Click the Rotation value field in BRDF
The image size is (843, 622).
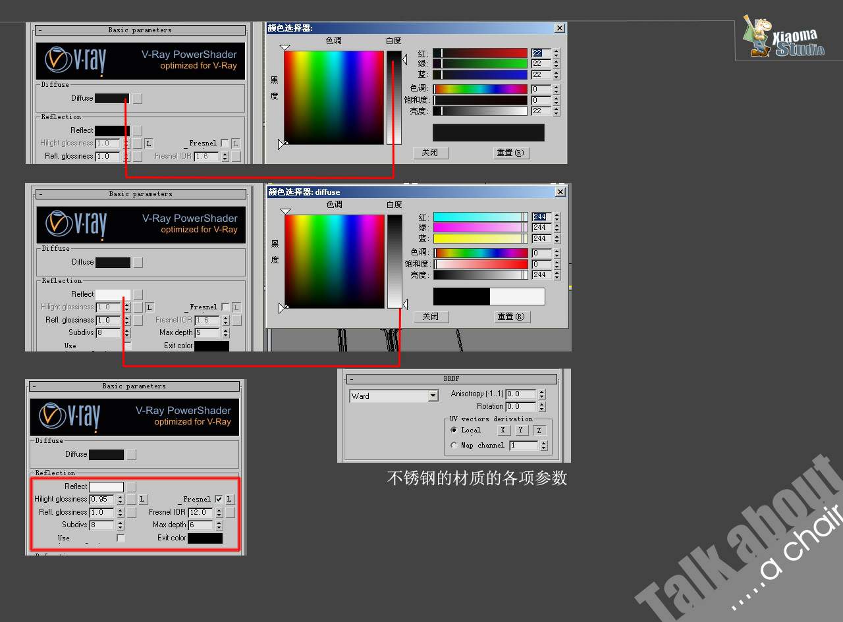(x=522, y=407)
